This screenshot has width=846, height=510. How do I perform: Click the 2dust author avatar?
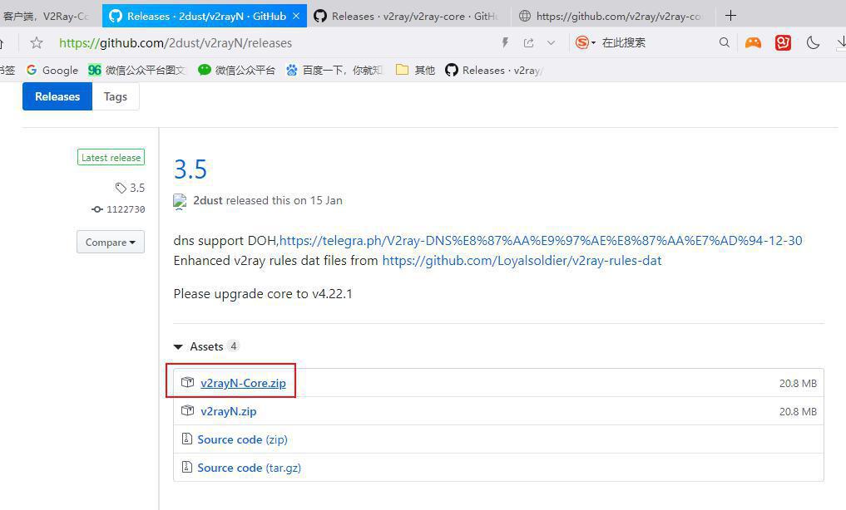(x=180, y=201)
